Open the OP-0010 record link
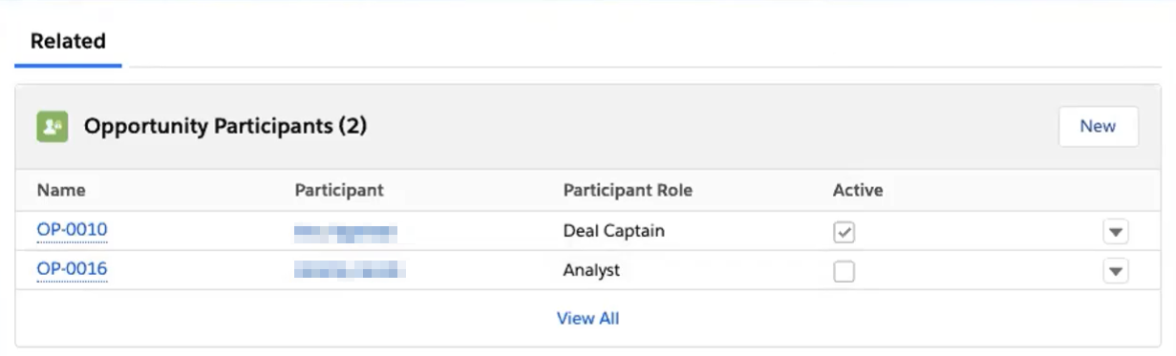 click(x=72, y=231)
